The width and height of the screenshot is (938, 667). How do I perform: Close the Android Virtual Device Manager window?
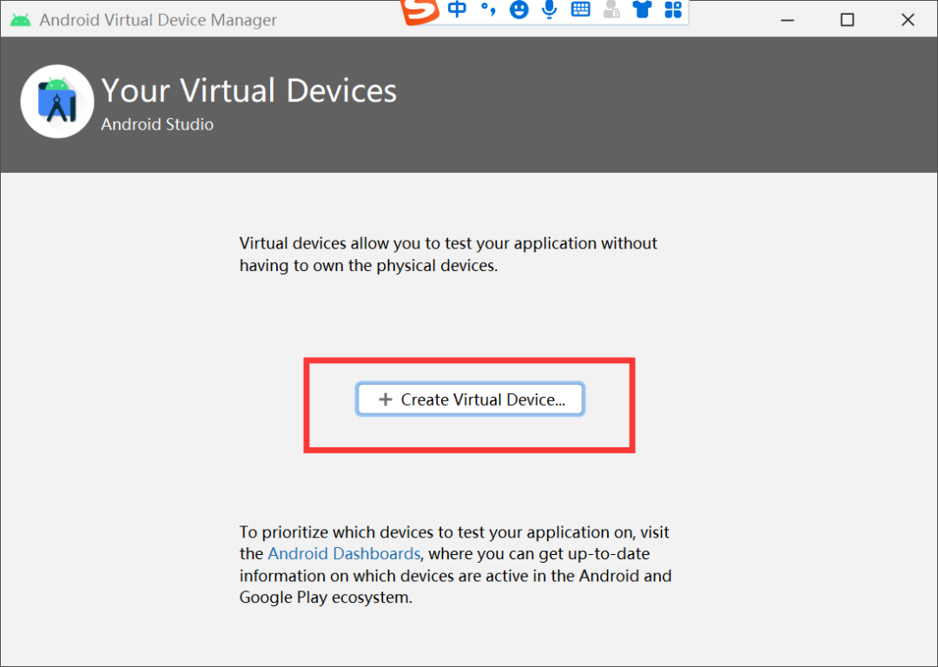(x=908, y=20)
